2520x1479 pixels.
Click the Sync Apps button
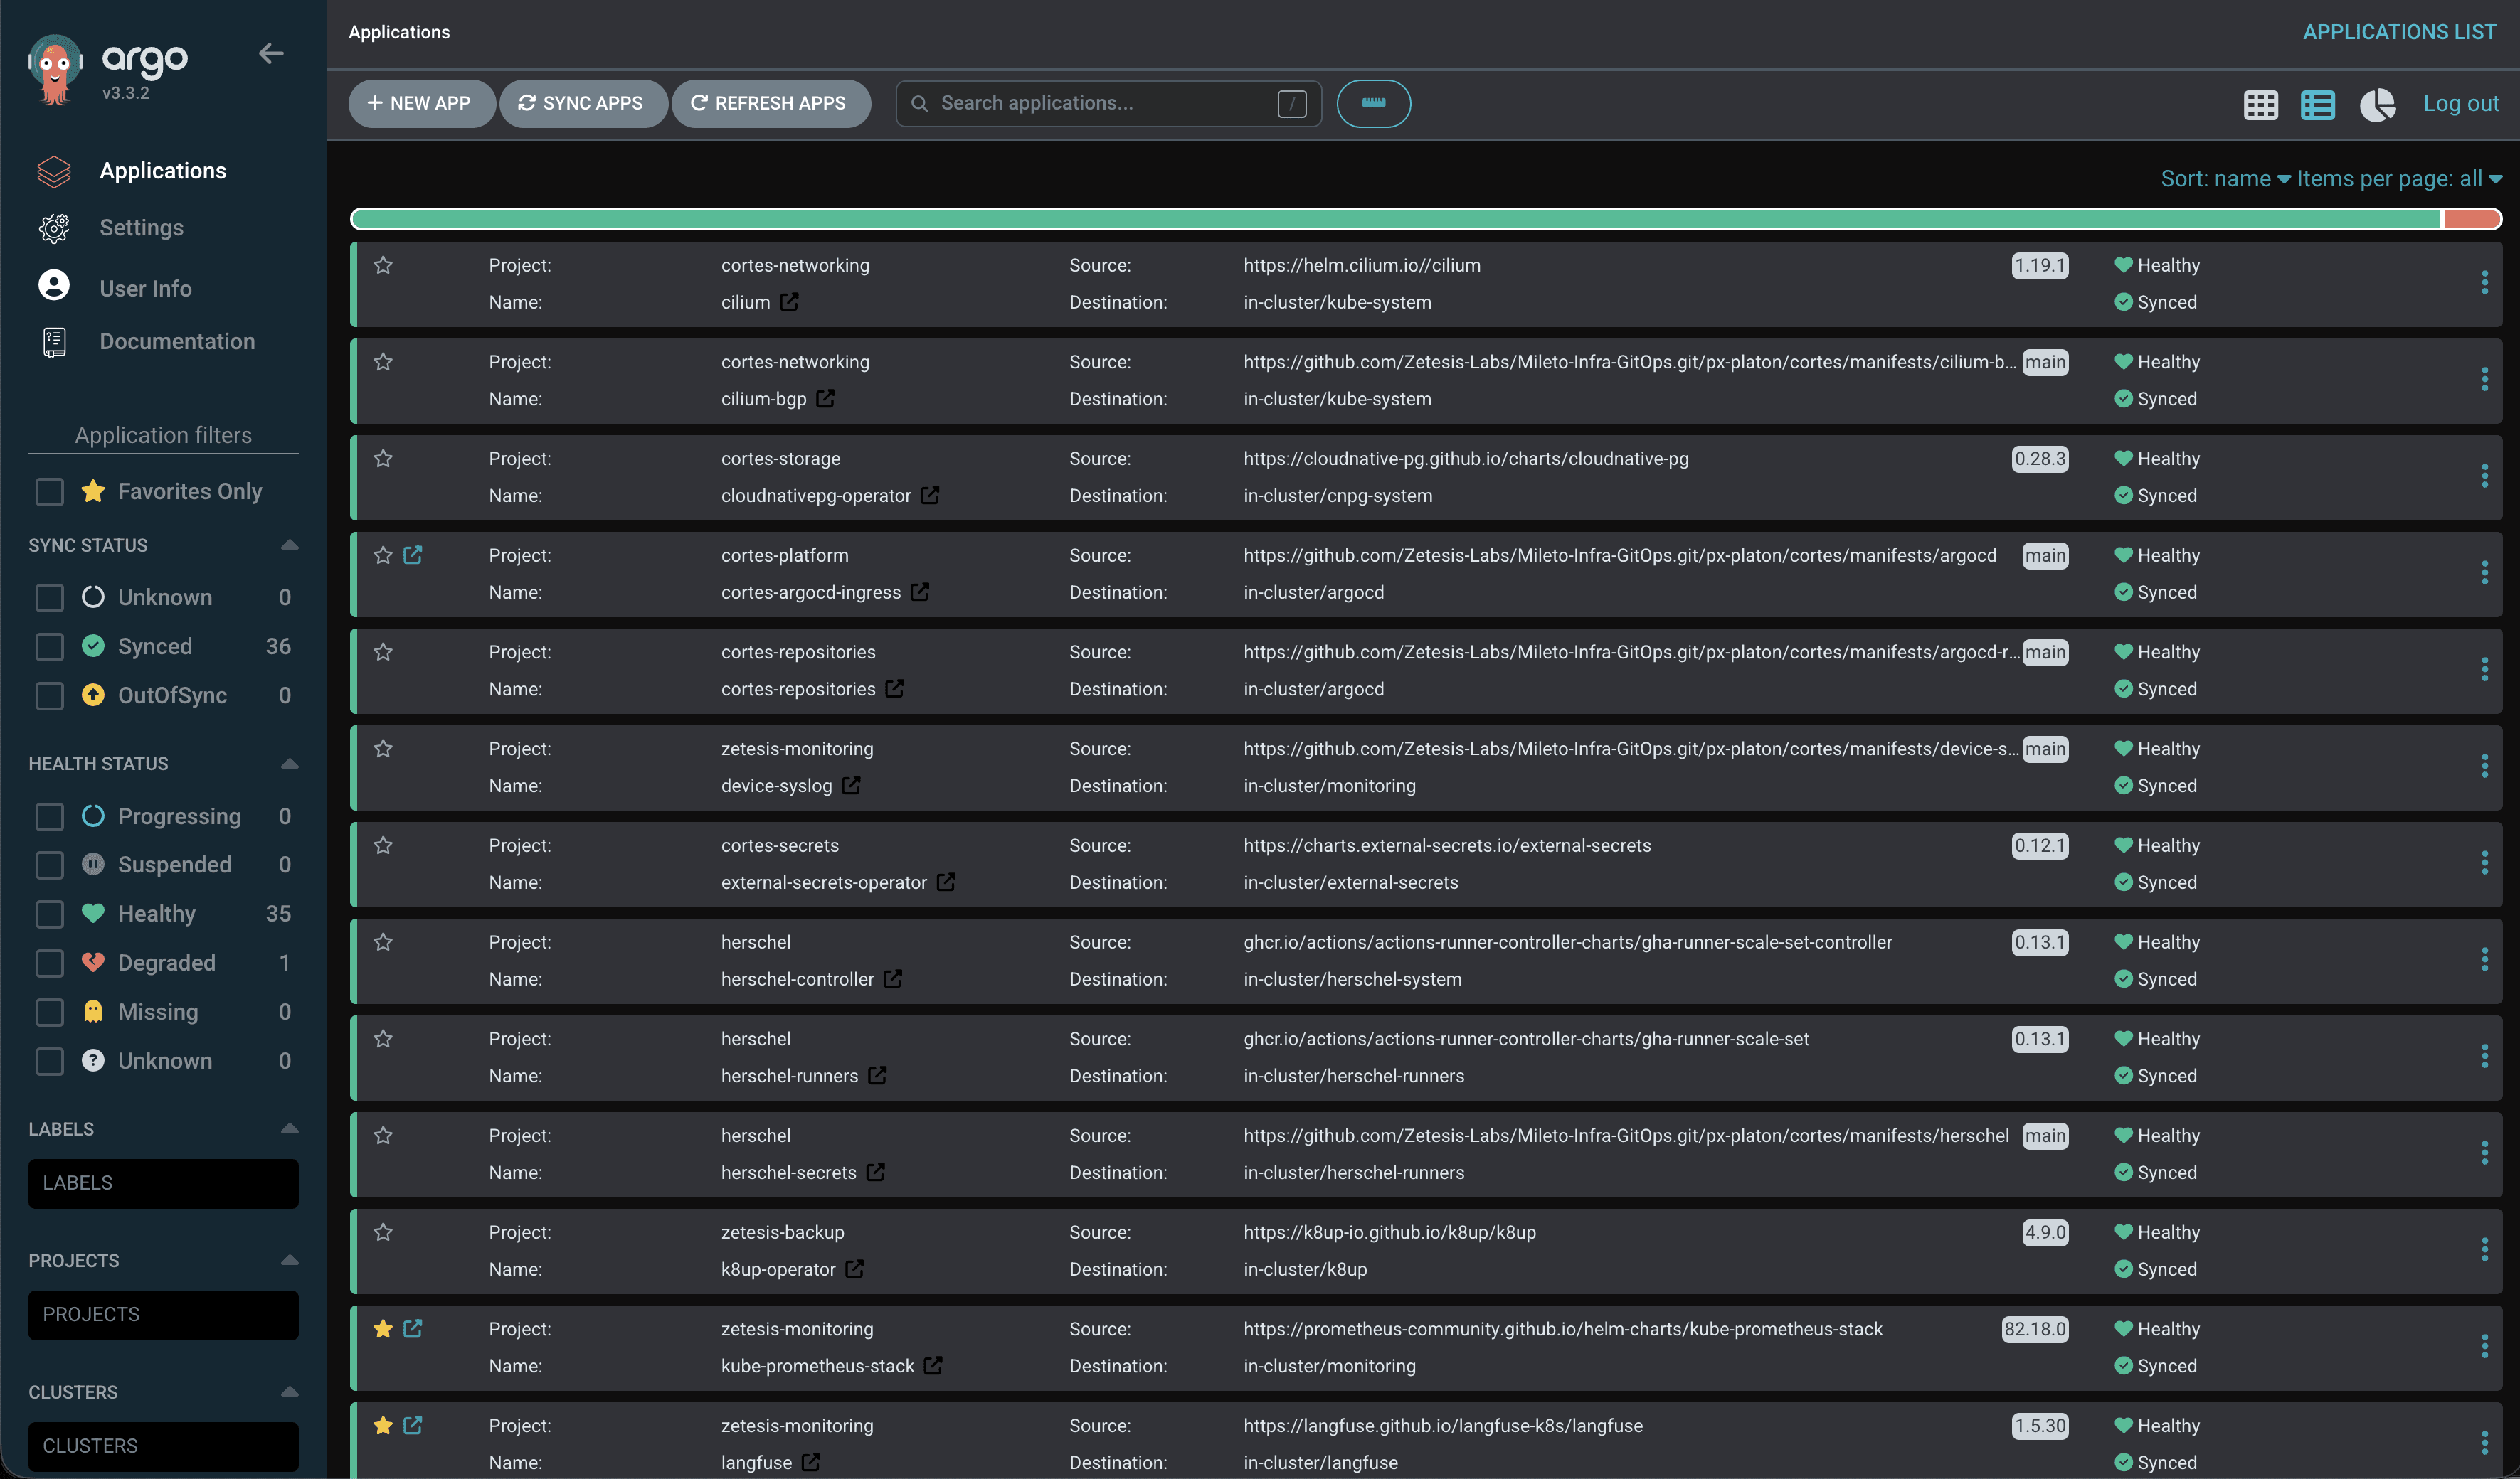583,103
